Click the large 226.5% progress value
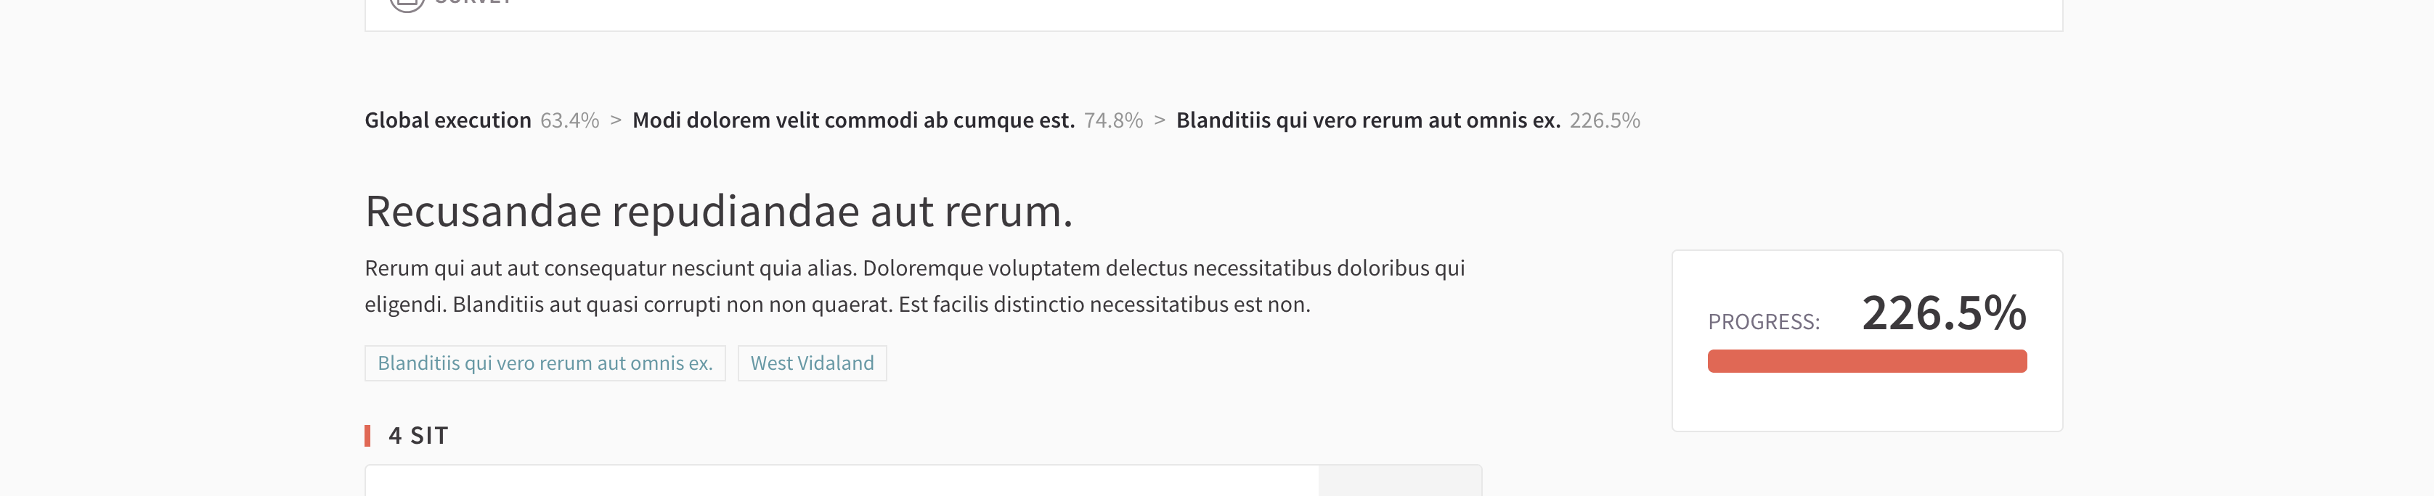Screen dimensions: 2434x496 point(1944,313)
